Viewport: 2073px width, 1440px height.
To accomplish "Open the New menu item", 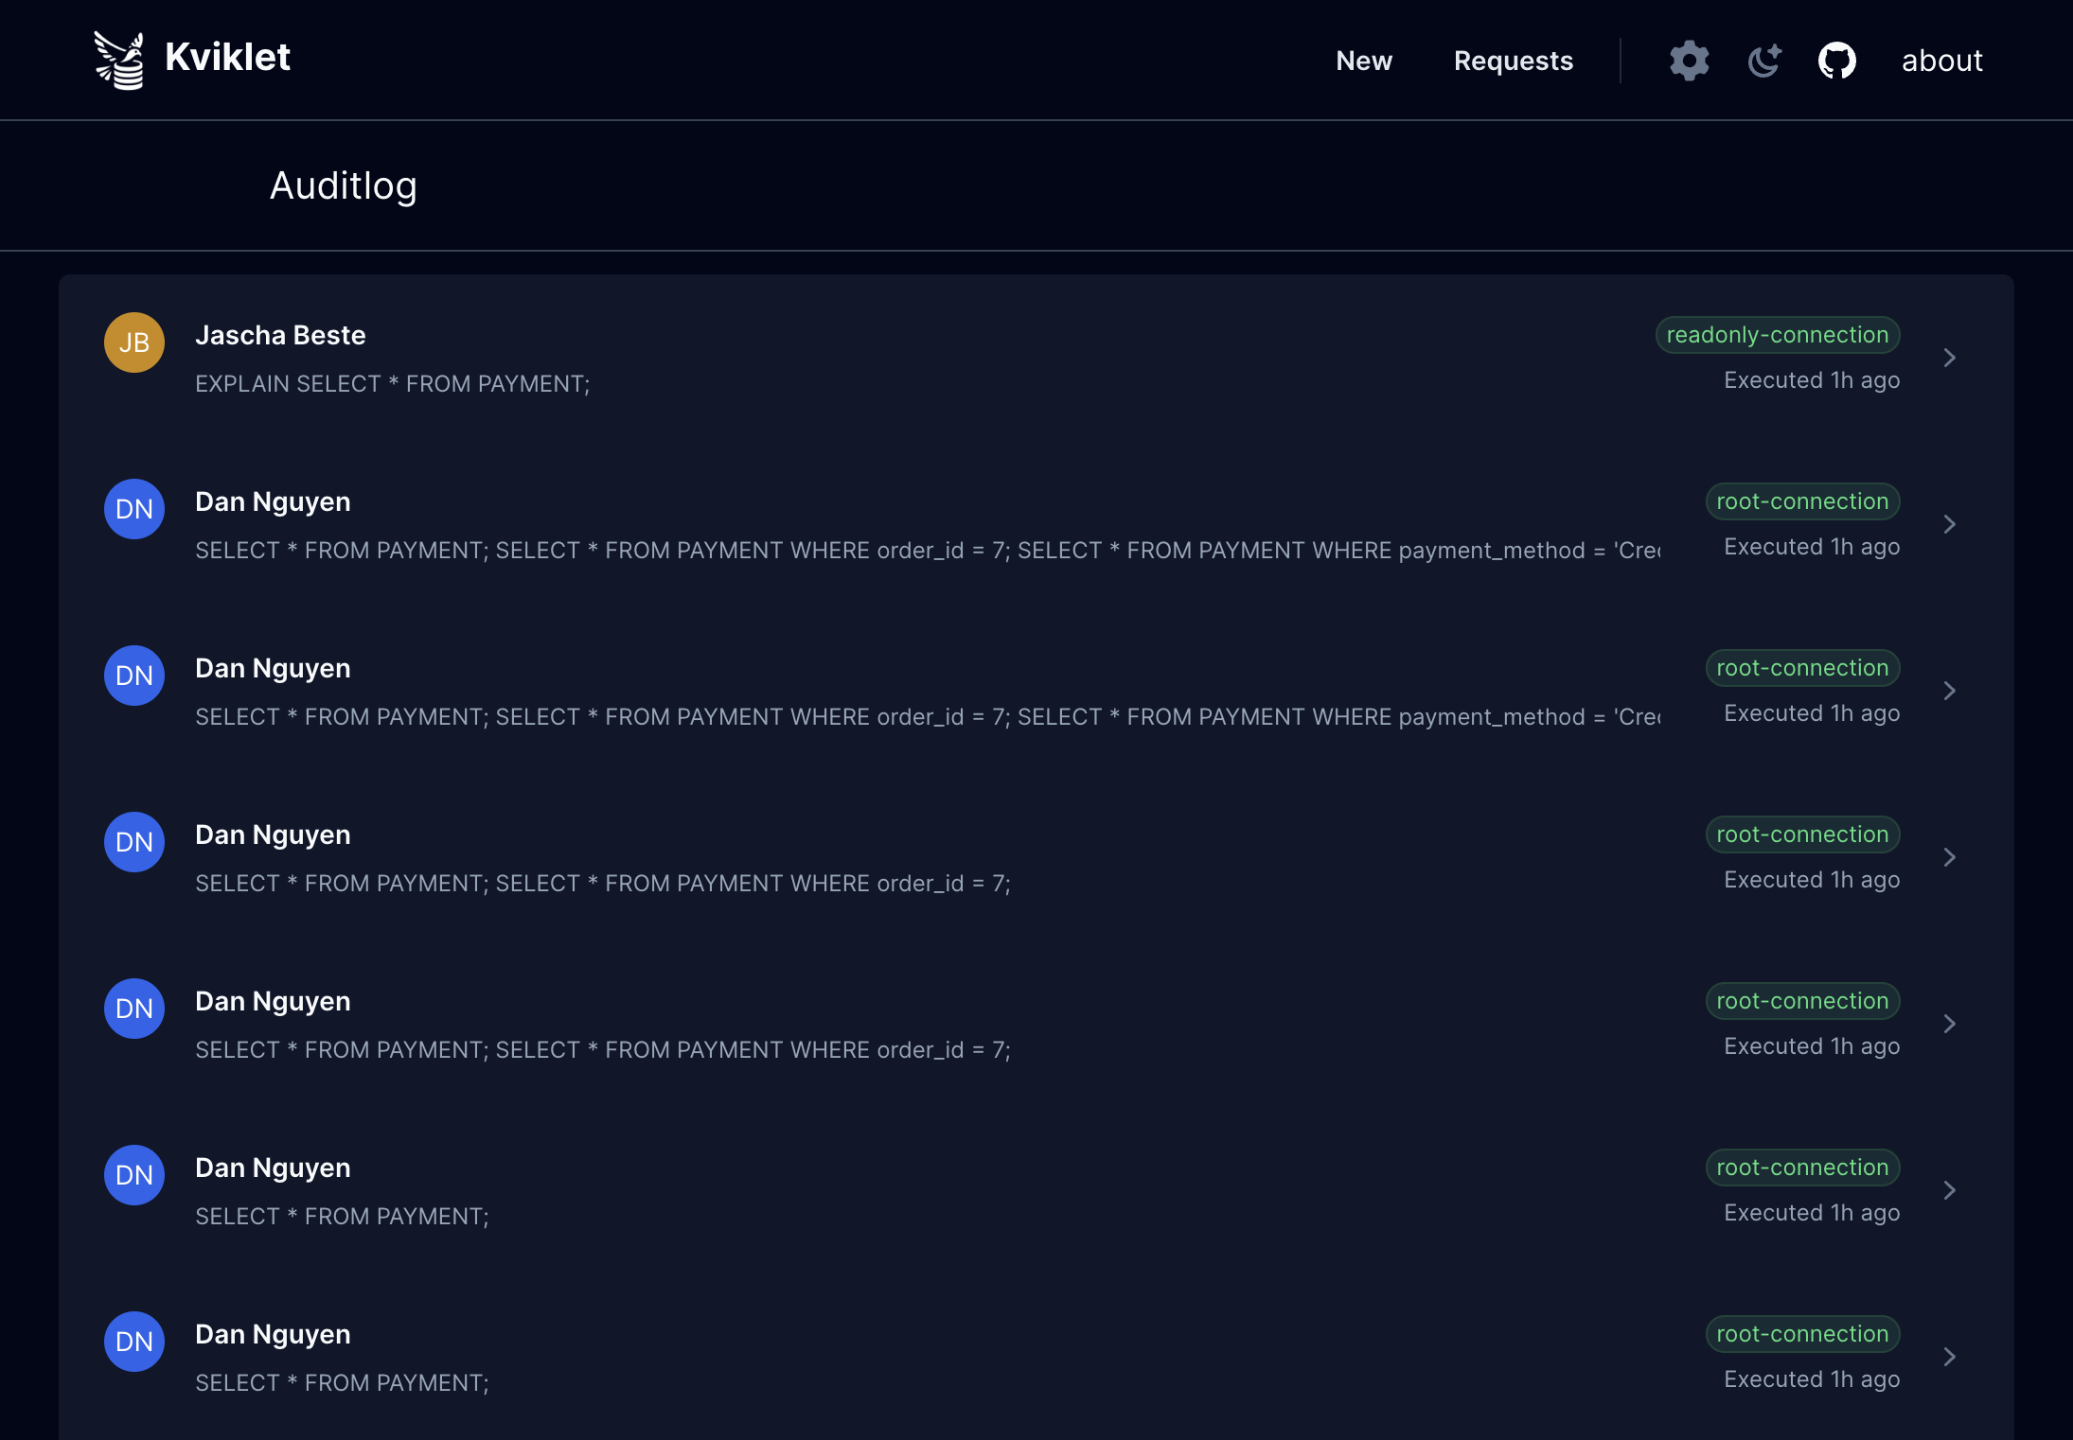I will [x=1364, y=61].
